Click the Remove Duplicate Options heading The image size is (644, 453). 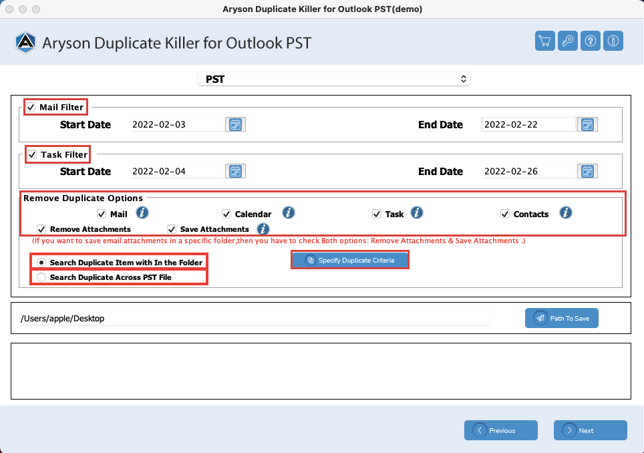pyautogui.click(x=83, y=198)
